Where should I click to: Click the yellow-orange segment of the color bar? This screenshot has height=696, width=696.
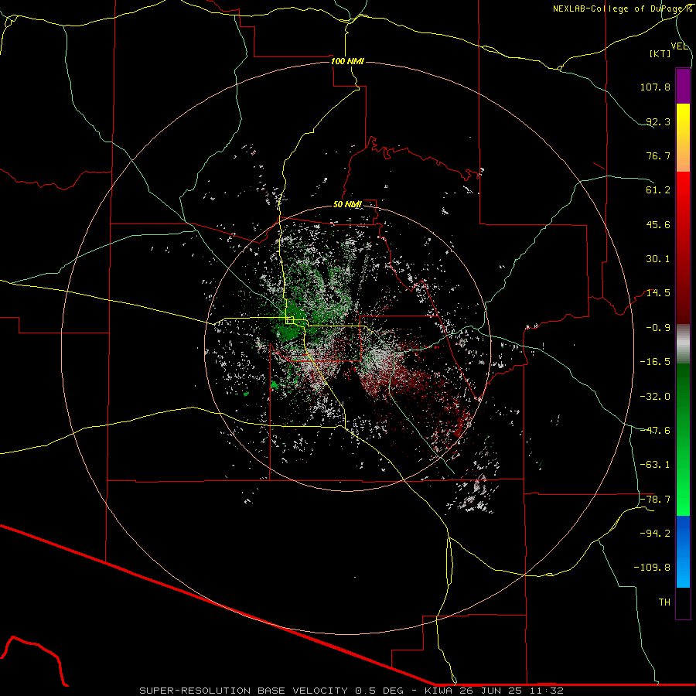683,138
